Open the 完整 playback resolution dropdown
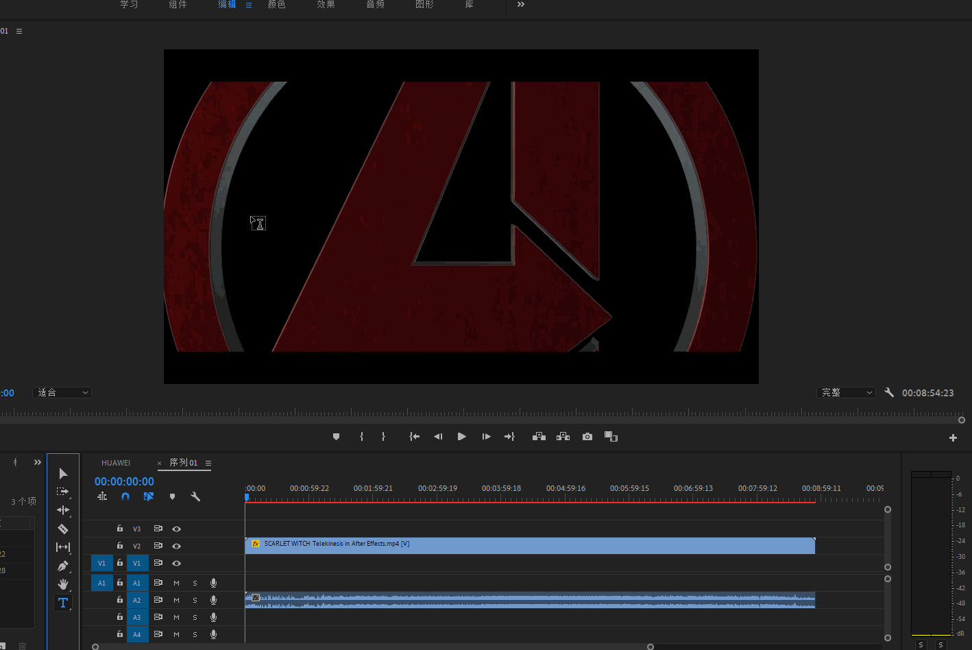 tap(847, 393)
